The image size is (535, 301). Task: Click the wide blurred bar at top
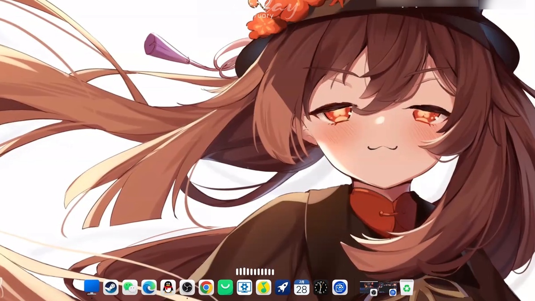click(427, 4)
